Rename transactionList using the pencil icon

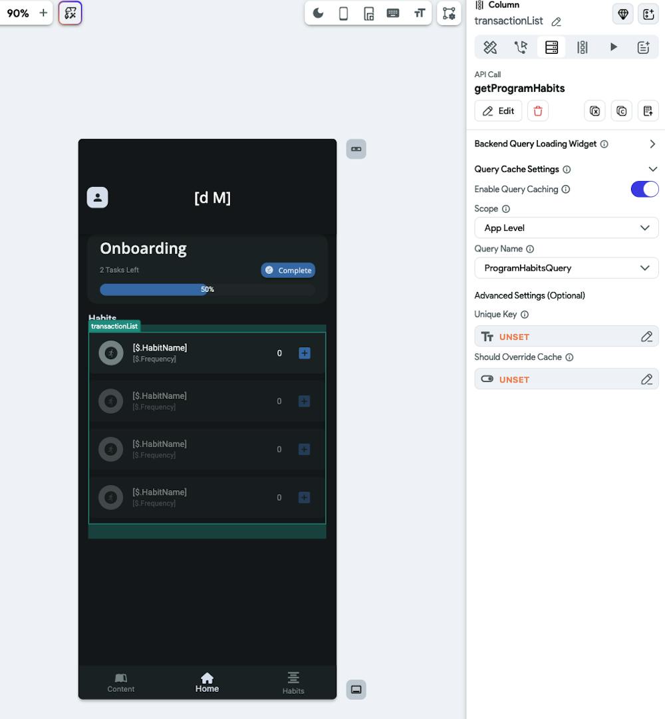click(557, 21)
